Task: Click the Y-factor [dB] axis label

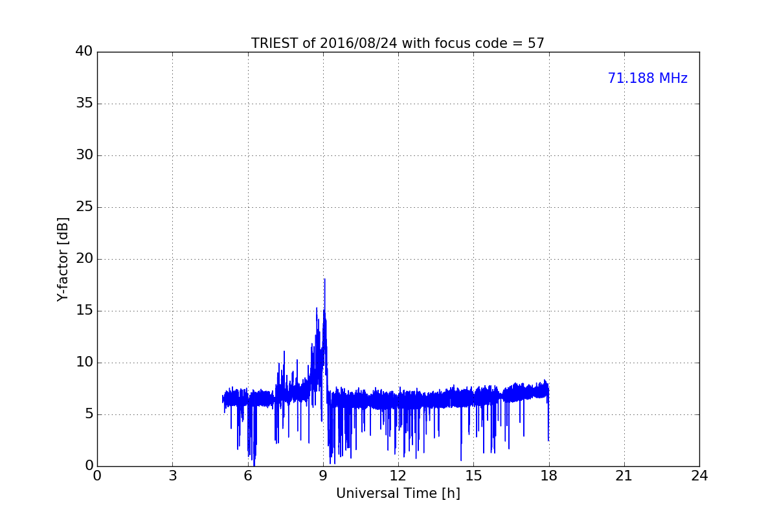Action: (x=63, y=259)
